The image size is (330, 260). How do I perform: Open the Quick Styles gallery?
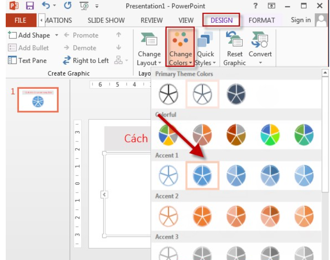click(205, 48)
